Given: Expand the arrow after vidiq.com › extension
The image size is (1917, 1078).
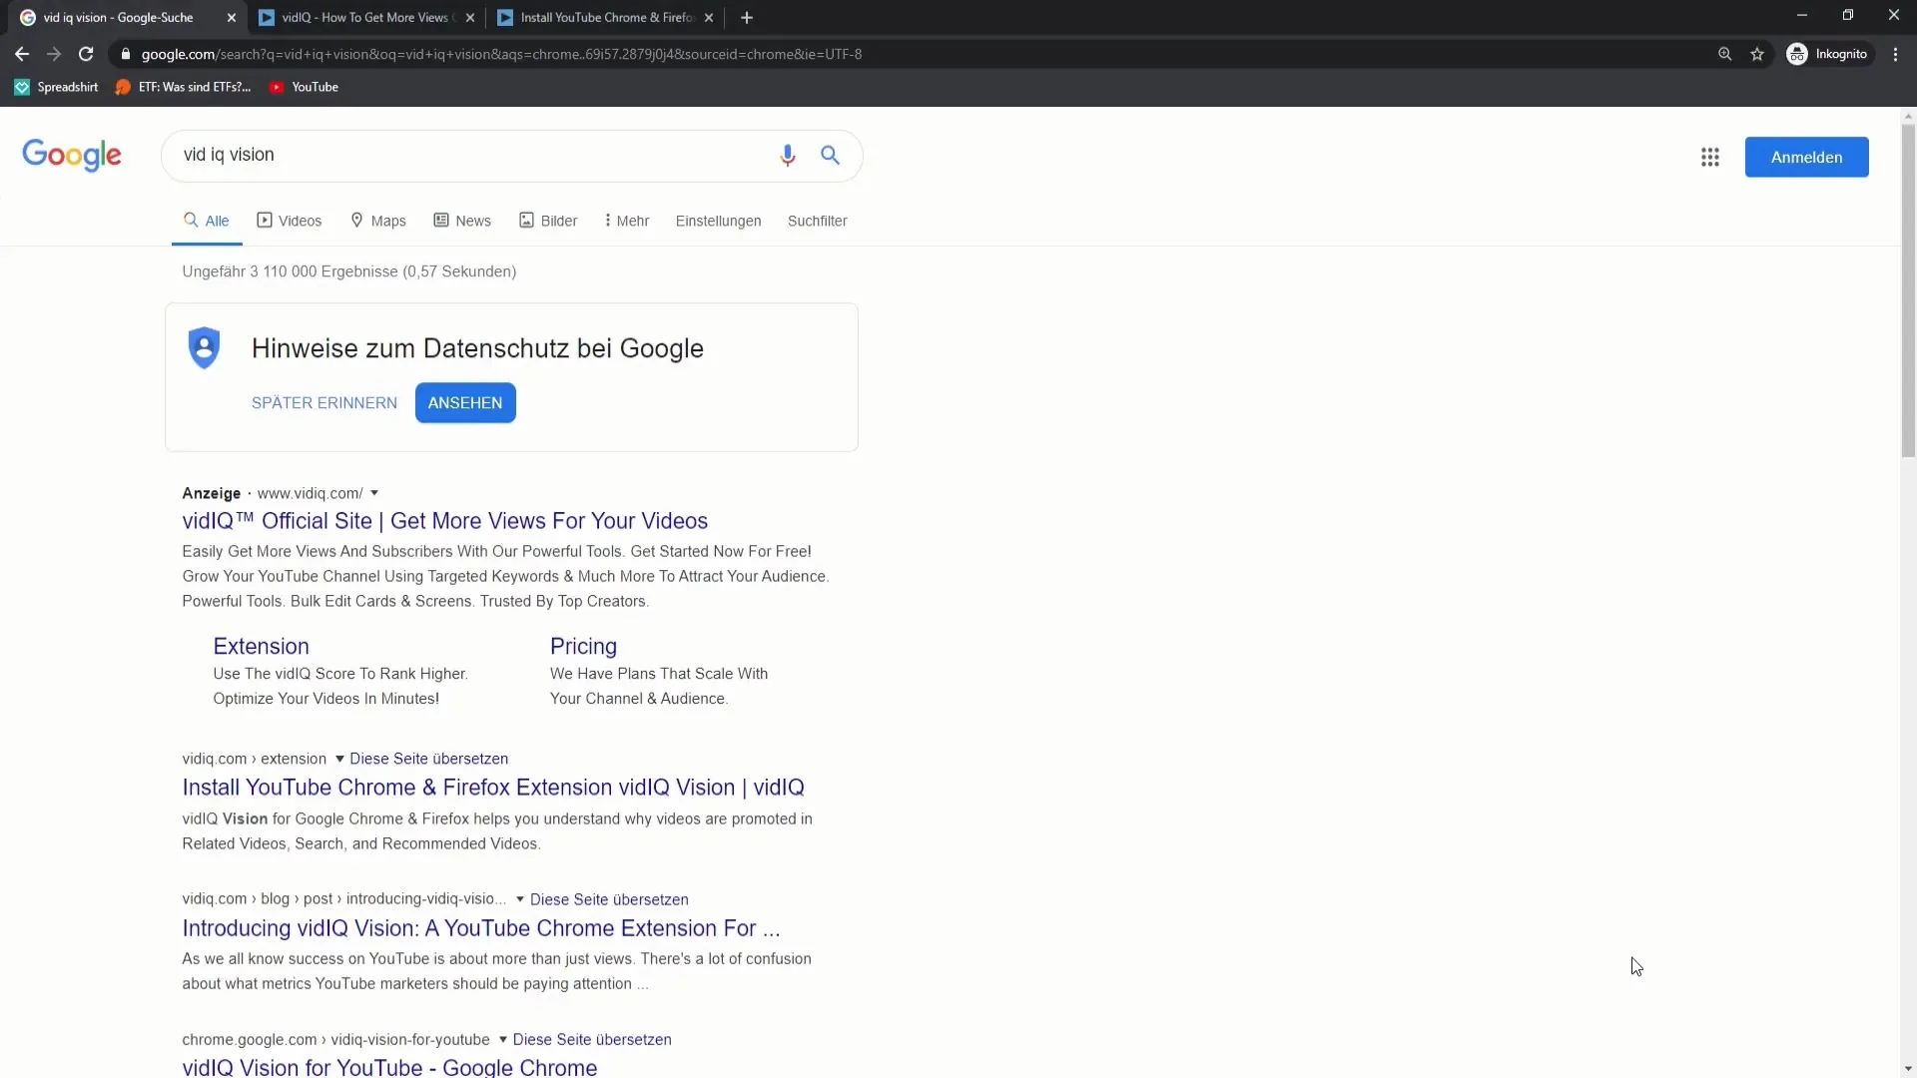Looking at the screenshot, I should coord(339,759).
